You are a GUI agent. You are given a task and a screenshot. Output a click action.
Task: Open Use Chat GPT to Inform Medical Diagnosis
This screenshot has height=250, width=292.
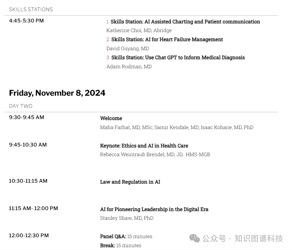pyautogui.click(x=178, y=58)
